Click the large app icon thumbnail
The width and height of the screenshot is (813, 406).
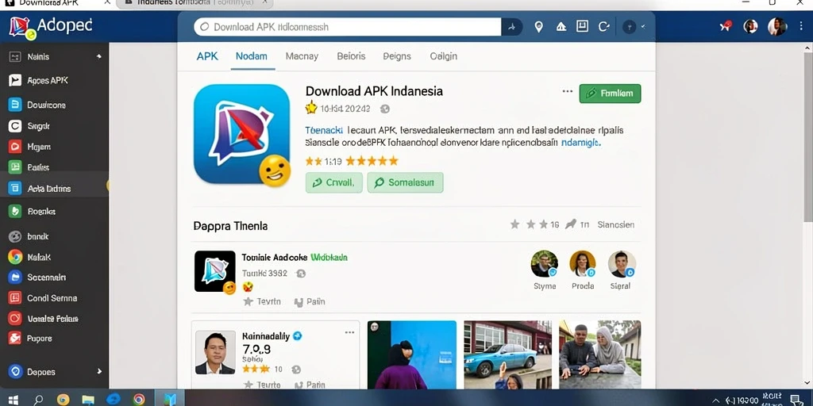coord(241,134)
